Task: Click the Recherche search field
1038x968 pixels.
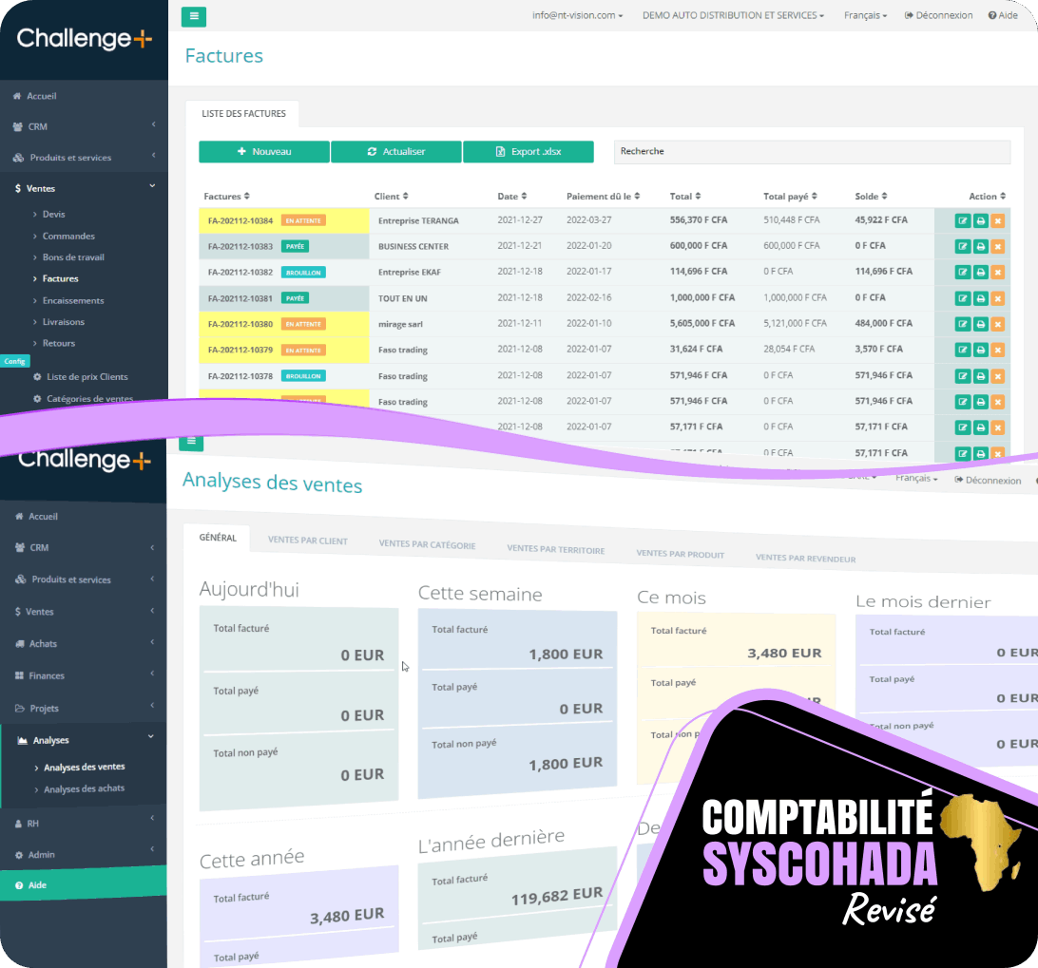Action: click(x=812, y=152)
